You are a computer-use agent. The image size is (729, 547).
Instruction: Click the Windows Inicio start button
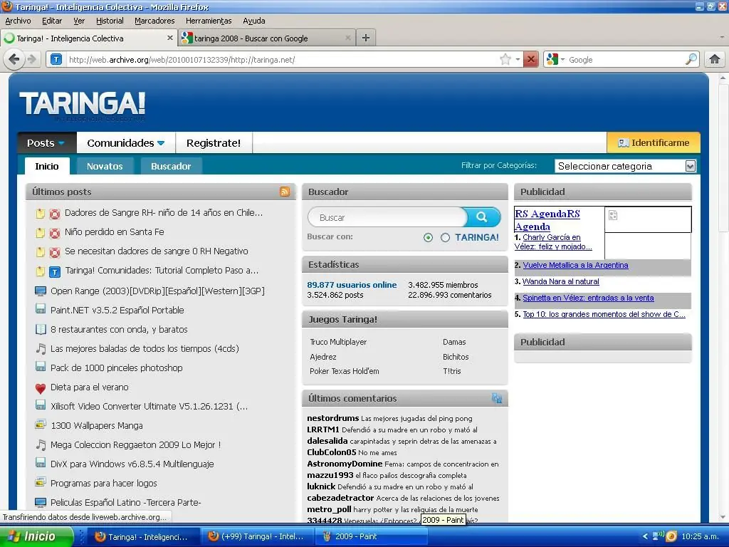(37, 536)
